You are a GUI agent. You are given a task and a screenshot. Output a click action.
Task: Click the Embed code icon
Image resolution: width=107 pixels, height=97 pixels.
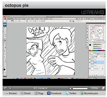pos(7,93)
